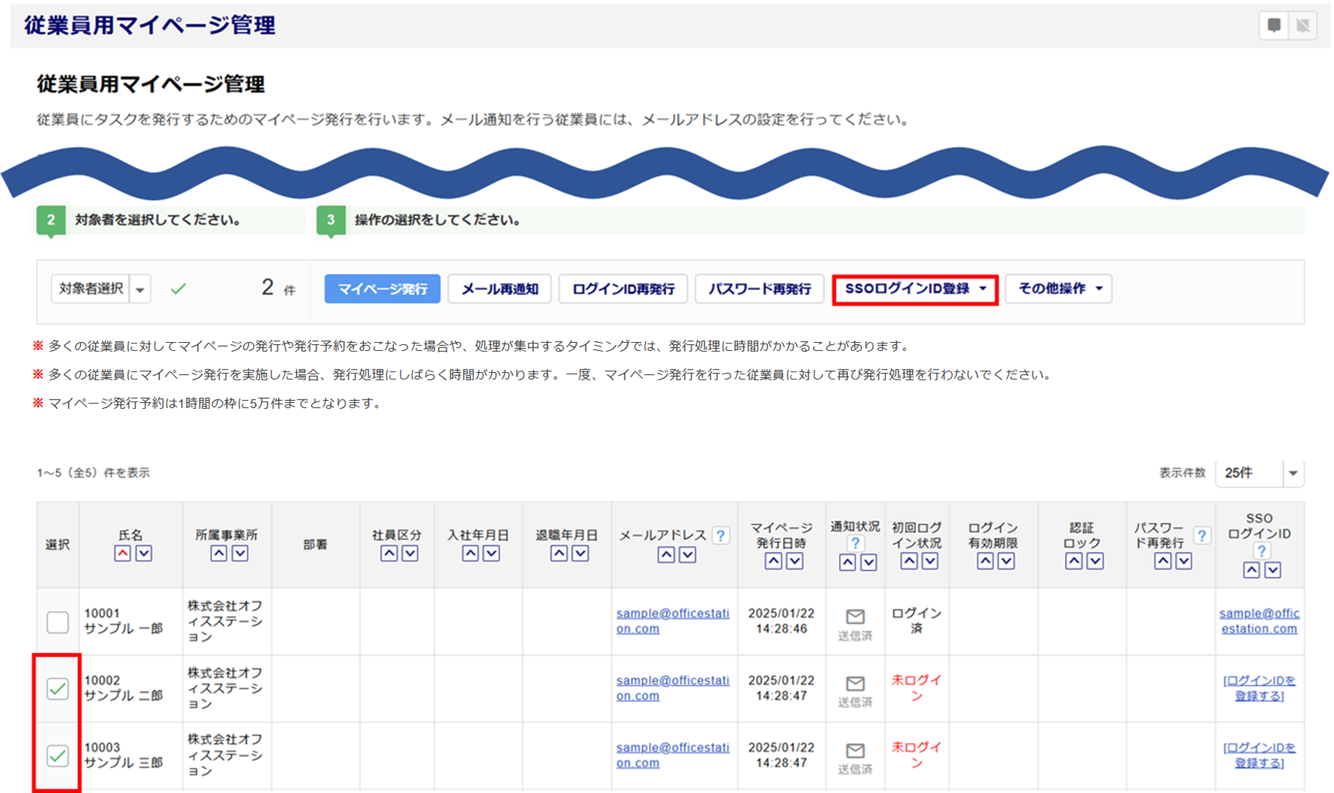Click the 通知状況 help question icon
This screenshot has width=1334, height=793.
click(855, 543)
